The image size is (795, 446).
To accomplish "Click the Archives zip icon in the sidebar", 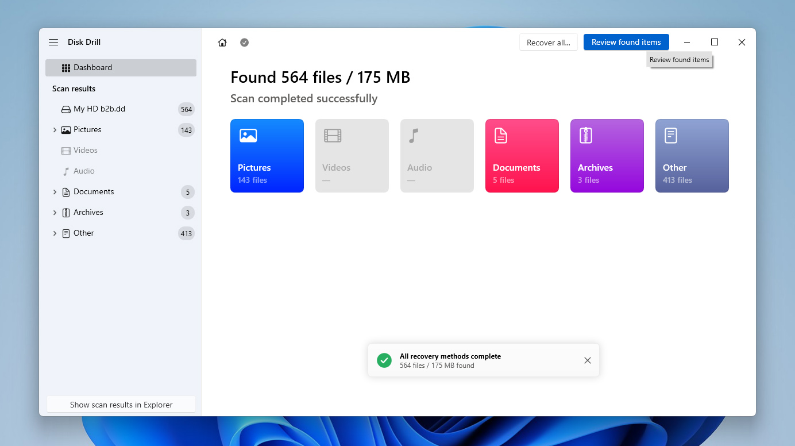I will click(x=66, y=213).
